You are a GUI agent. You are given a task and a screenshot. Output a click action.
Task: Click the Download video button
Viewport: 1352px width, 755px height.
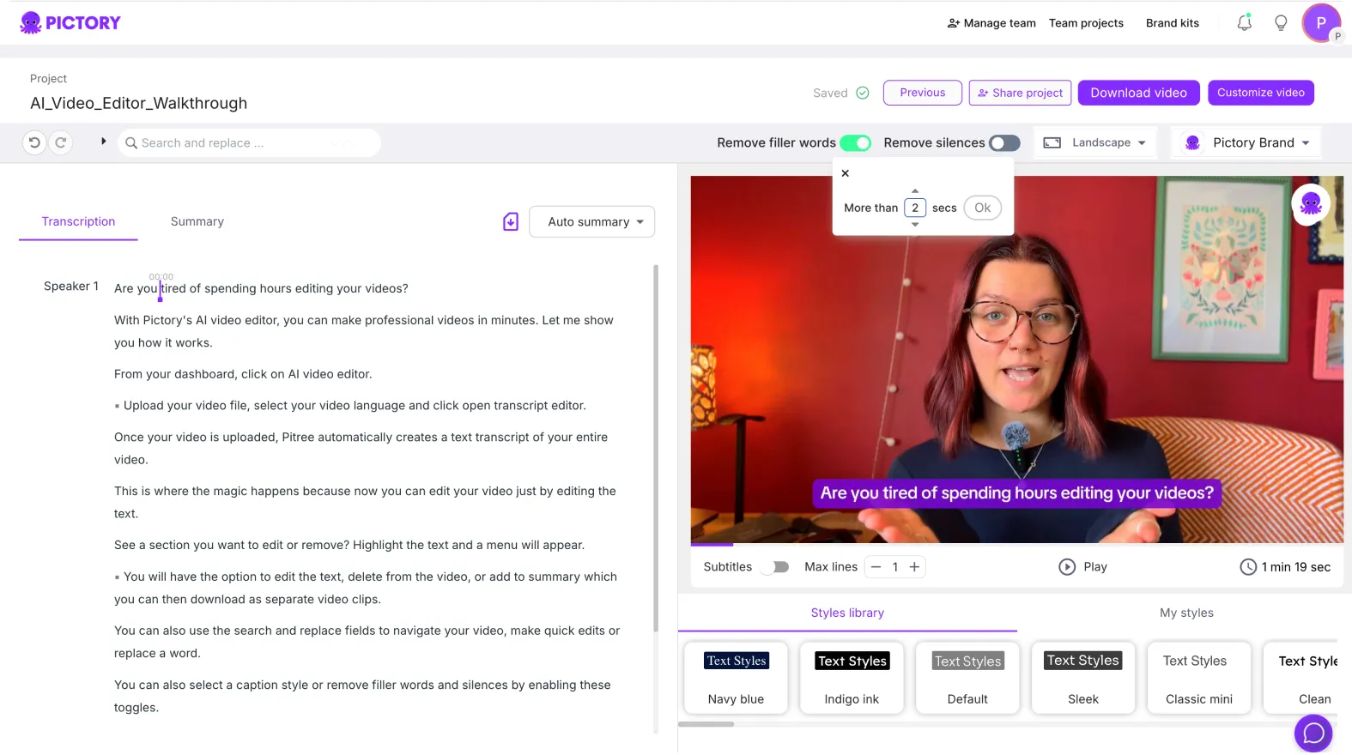[1138, 93]
